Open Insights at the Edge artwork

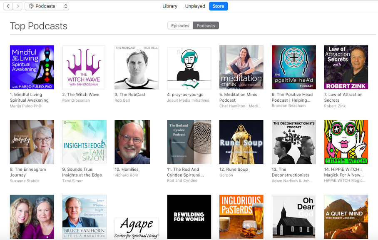pyautogui.click(x=85, y=142)
